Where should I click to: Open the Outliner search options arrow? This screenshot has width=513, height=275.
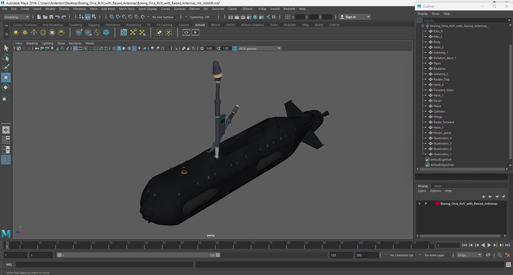[x=509, y=20]
